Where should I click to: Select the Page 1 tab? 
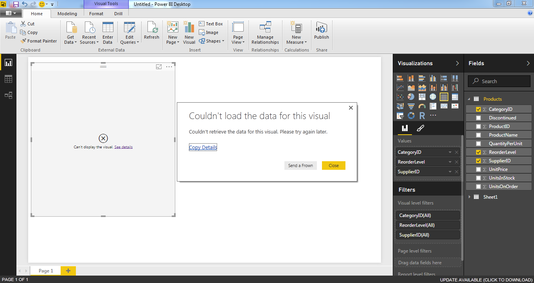coord(46,271)
